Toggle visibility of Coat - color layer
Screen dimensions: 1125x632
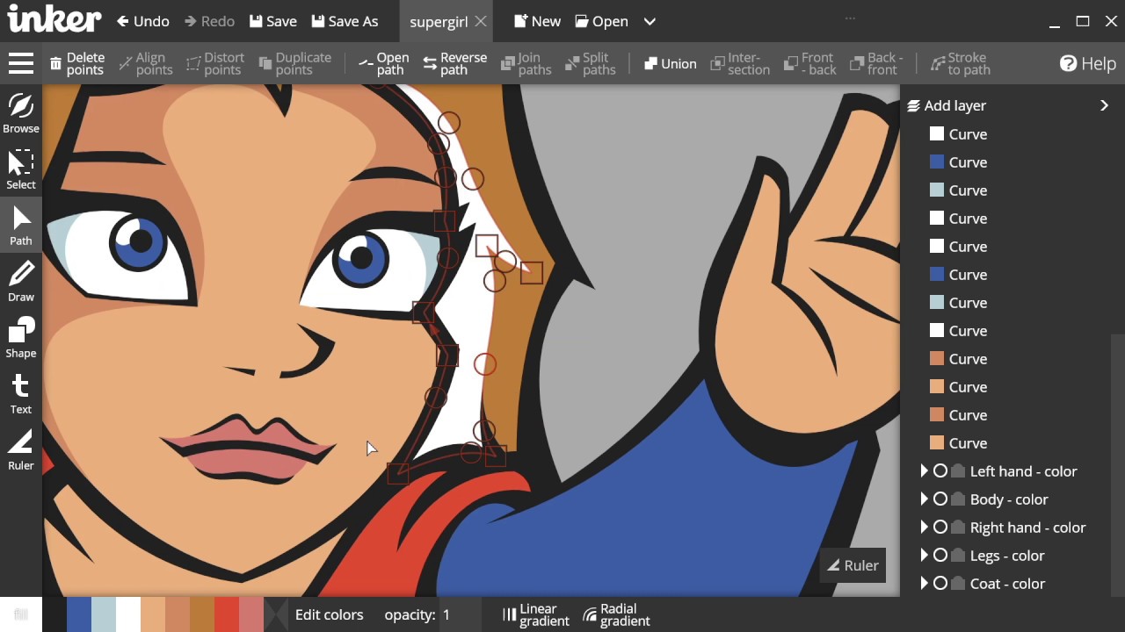point(940,584)
